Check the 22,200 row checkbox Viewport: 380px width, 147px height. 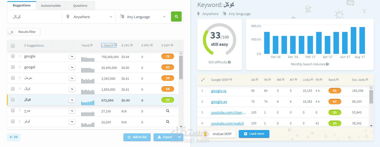[x=13, y=121]
